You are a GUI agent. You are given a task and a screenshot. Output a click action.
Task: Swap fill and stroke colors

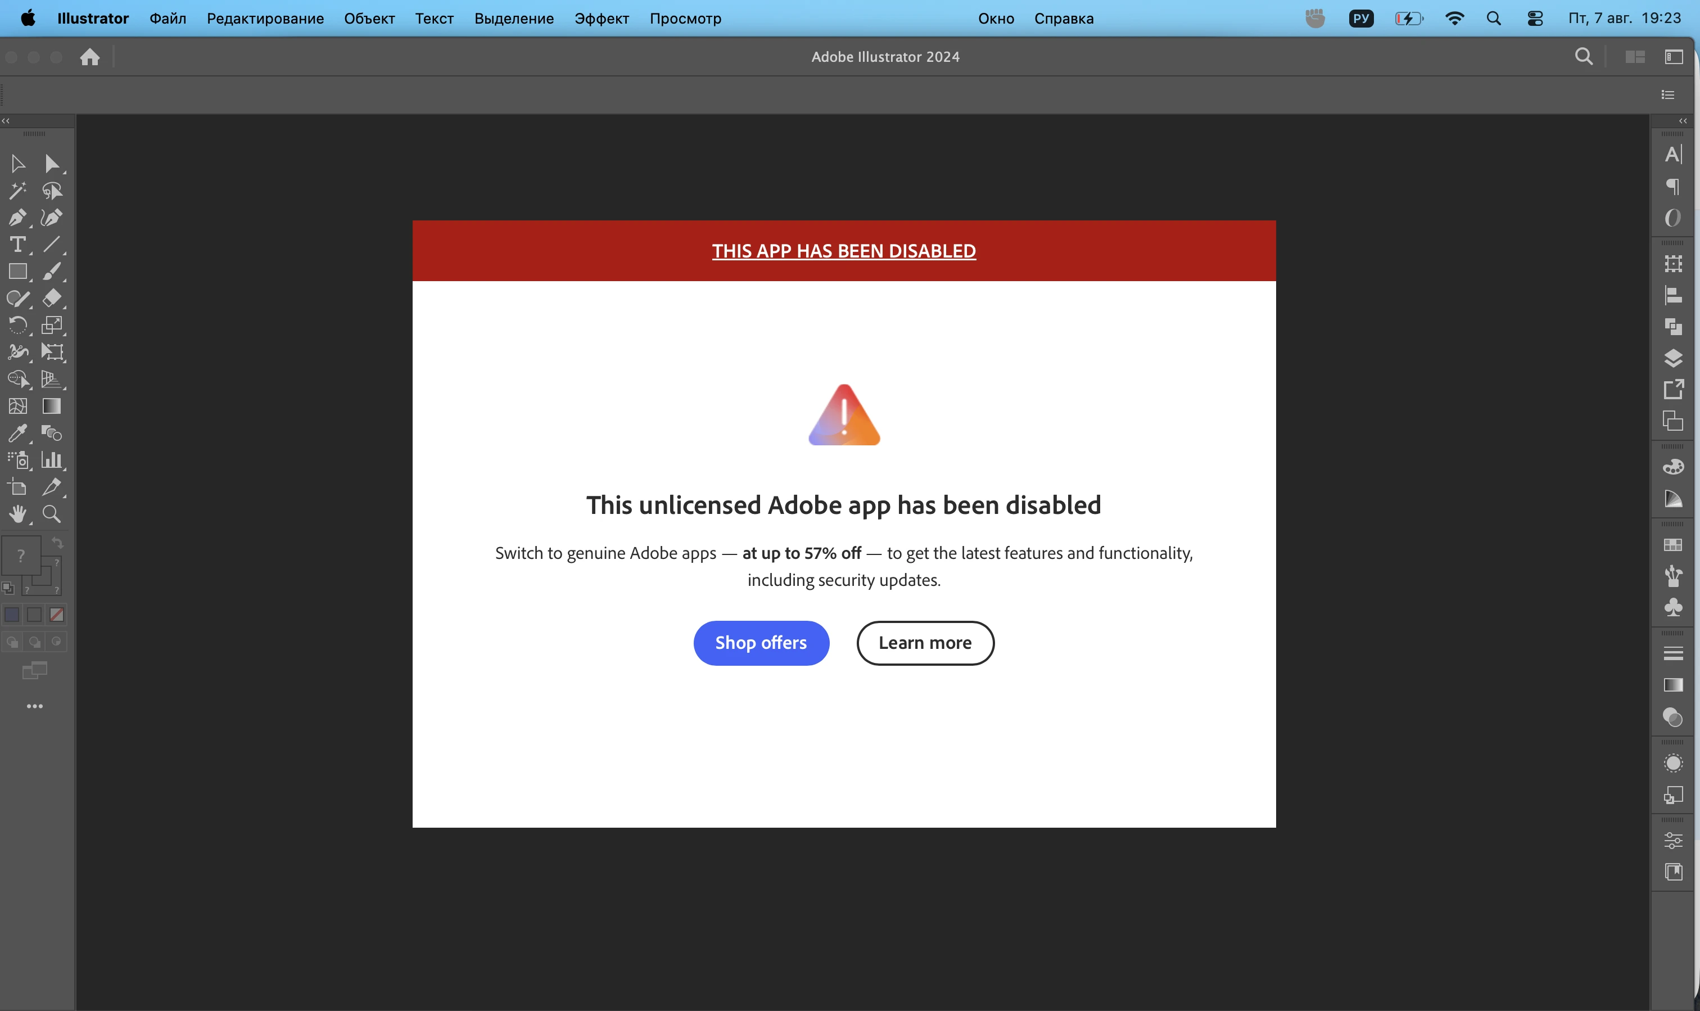tap(57, 543)
